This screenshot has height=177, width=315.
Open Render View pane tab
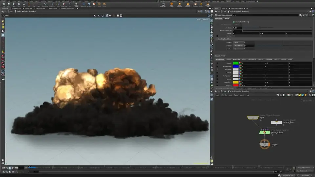pos(29,8)
